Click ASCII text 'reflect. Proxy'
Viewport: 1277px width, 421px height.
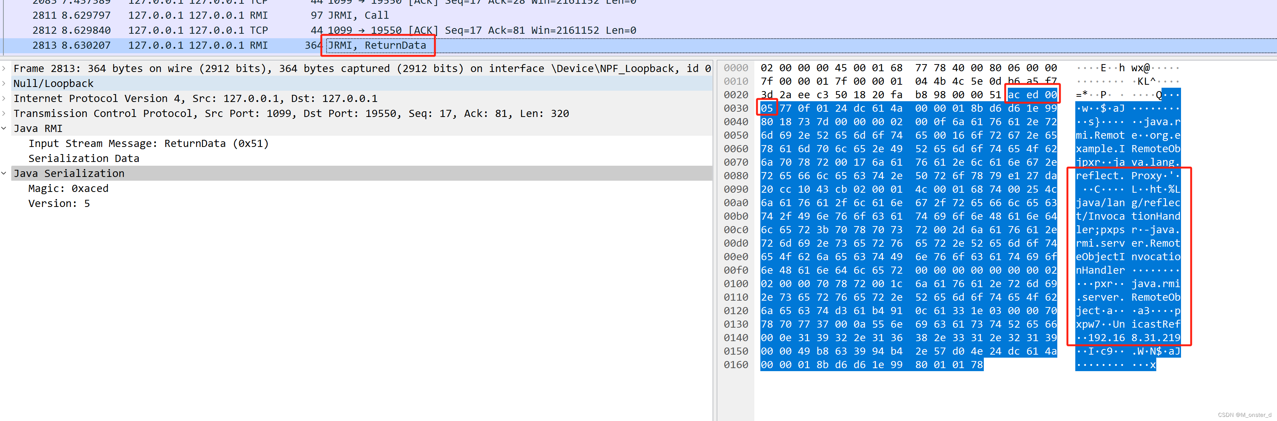pyautogui.click(x=1118, y=175)
